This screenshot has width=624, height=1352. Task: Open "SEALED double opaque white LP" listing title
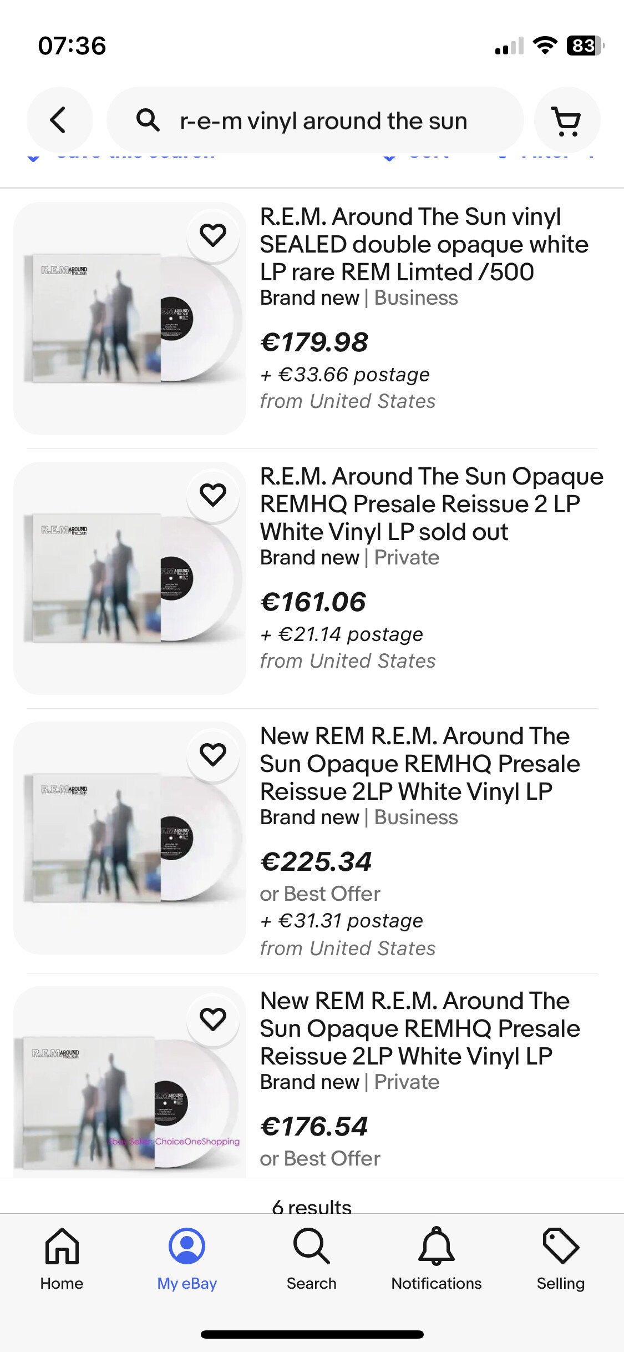[x=424, y=244]
